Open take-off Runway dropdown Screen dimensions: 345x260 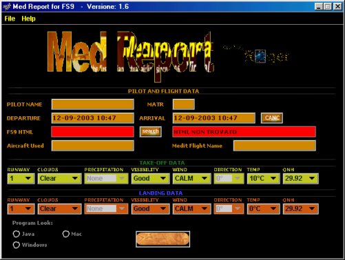(x=21, y=179)
